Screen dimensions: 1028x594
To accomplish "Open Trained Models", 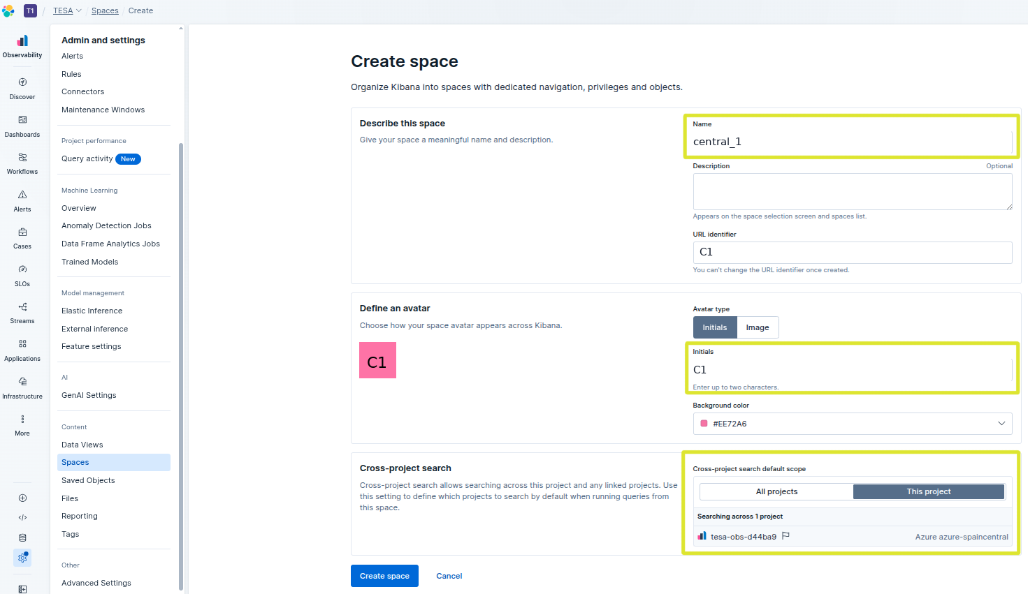I will point(89,262).
